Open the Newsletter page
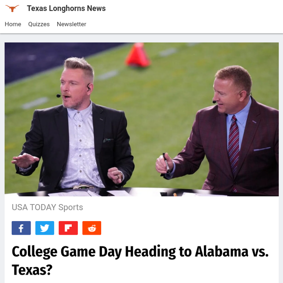 (71, 24)
